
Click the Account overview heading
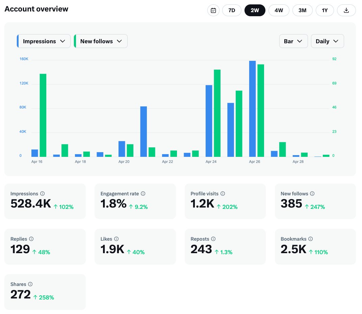[x=36, y=9]
